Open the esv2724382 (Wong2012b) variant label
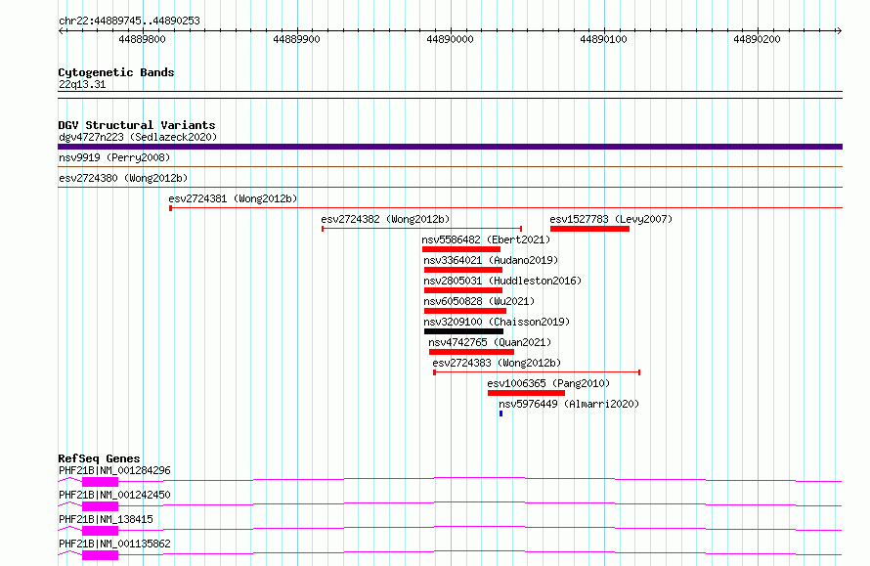 pos(385,219)
